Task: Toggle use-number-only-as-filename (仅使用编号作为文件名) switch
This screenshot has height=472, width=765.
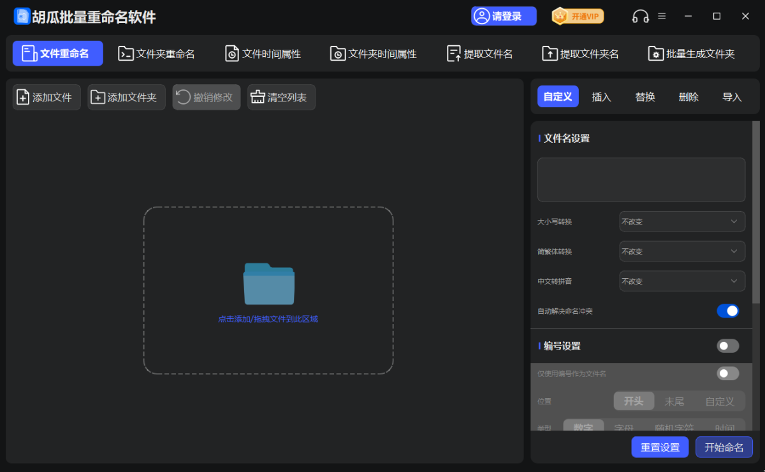Action: click(727, 373)
